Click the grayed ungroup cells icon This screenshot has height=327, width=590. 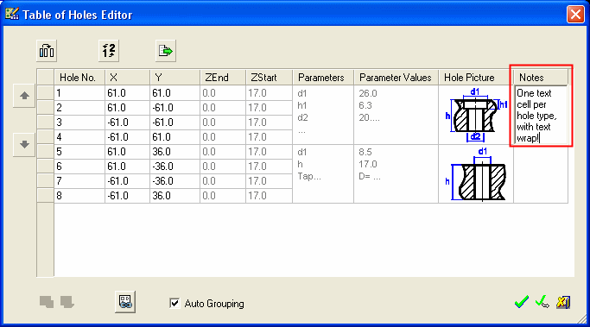point(67,302)
